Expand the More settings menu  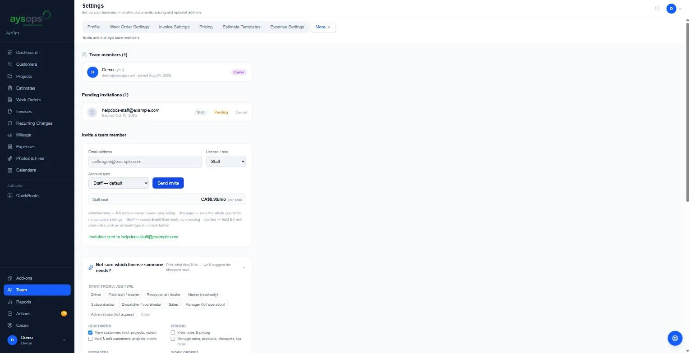click(323, 27)
